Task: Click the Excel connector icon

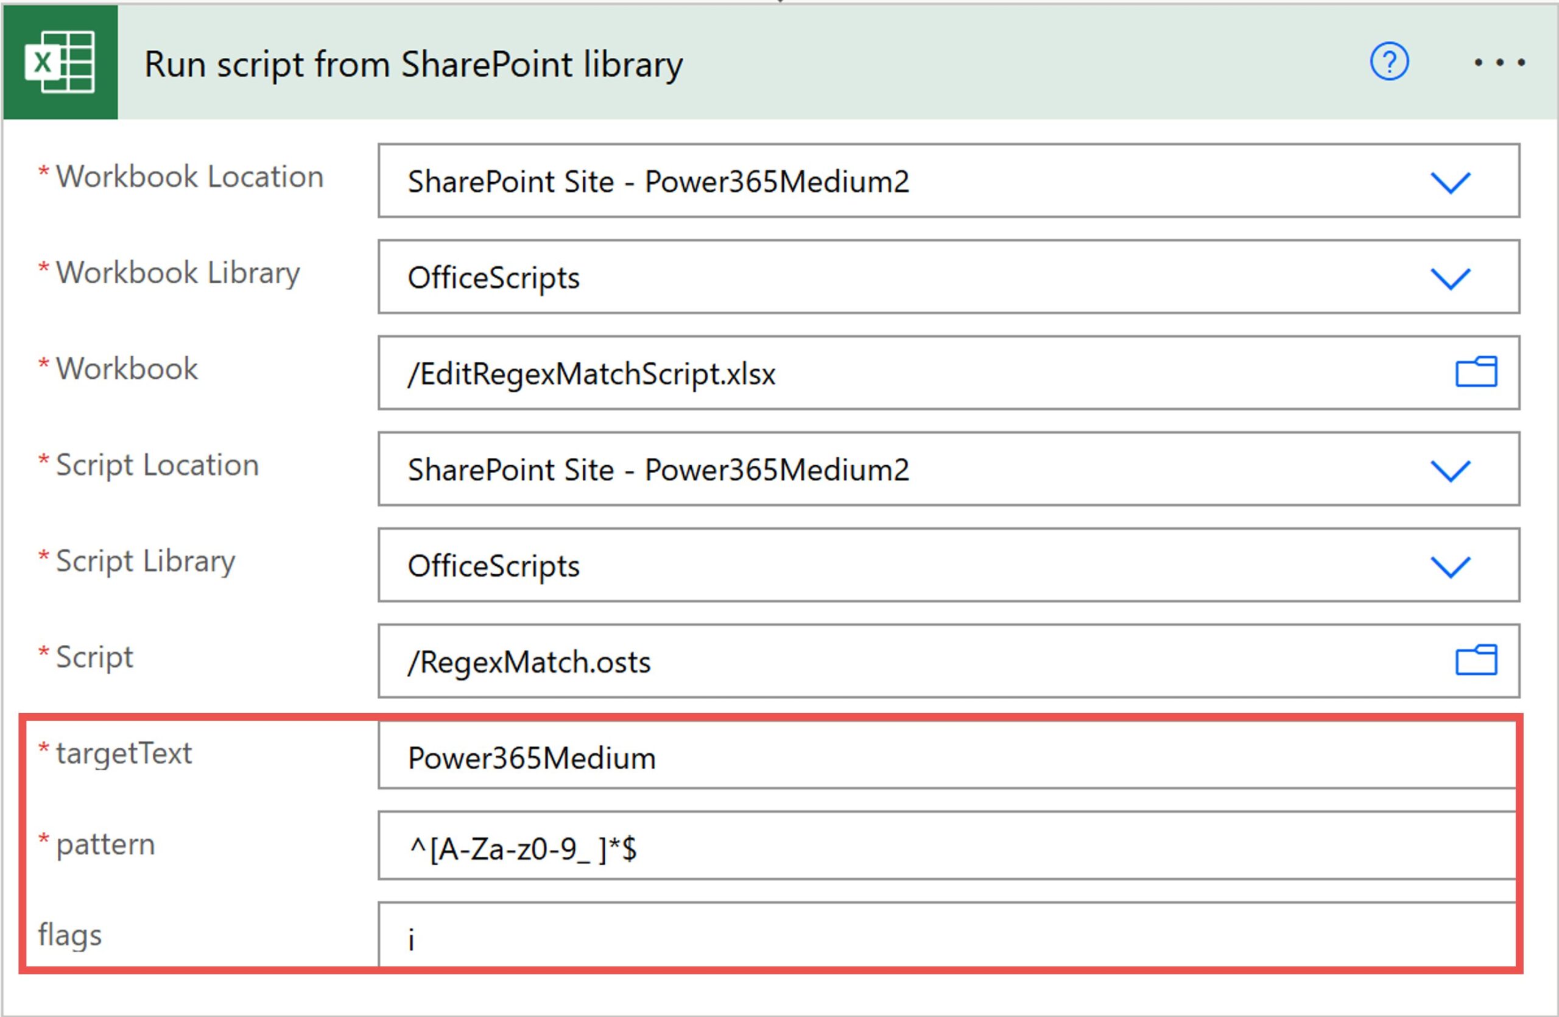Action: (60, 62)
